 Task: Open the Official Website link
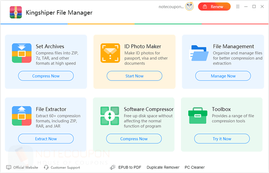coord(26,167)
